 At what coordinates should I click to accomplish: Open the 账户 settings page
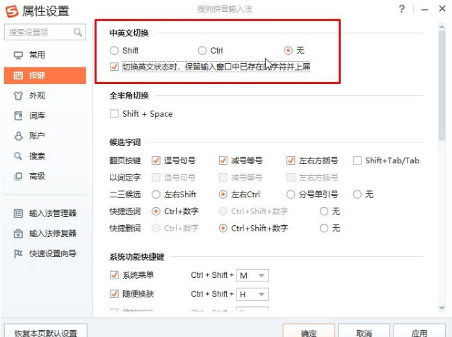click(45, 136)
